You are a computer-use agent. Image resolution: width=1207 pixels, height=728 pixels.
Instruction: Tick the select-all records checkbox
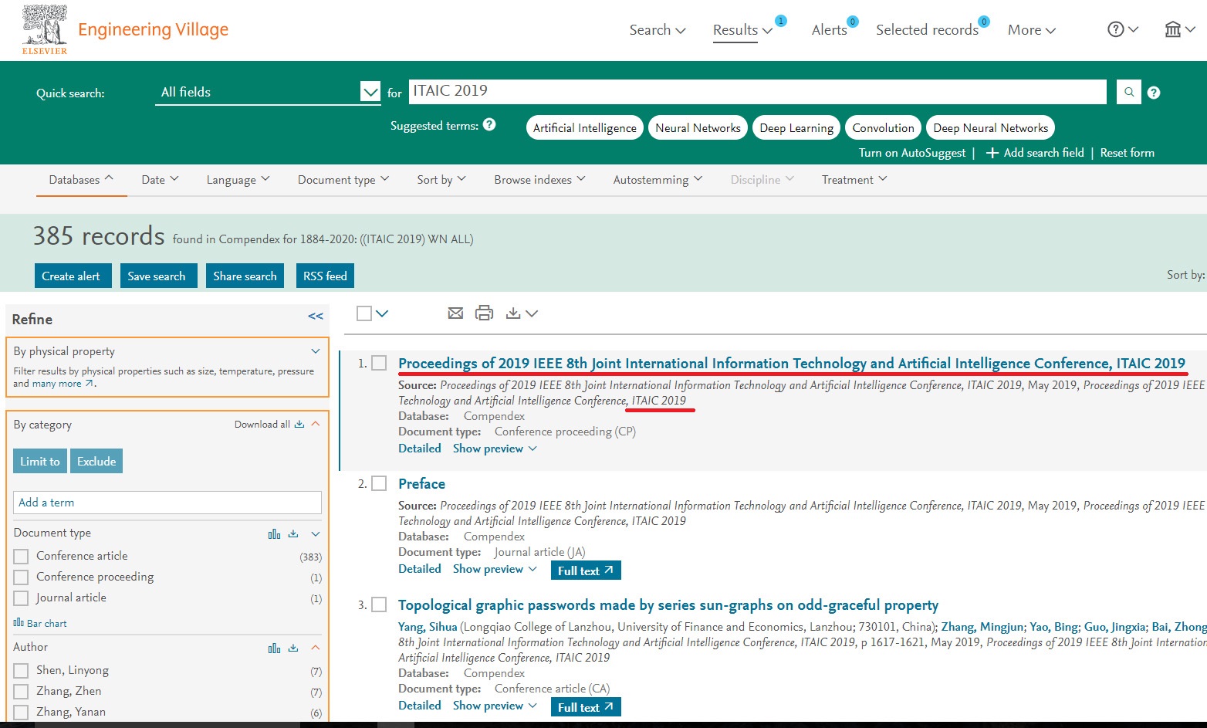point(364,313)
